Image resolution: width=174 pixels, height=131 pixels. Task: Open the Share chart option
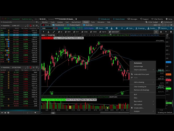tap(99, 28)
